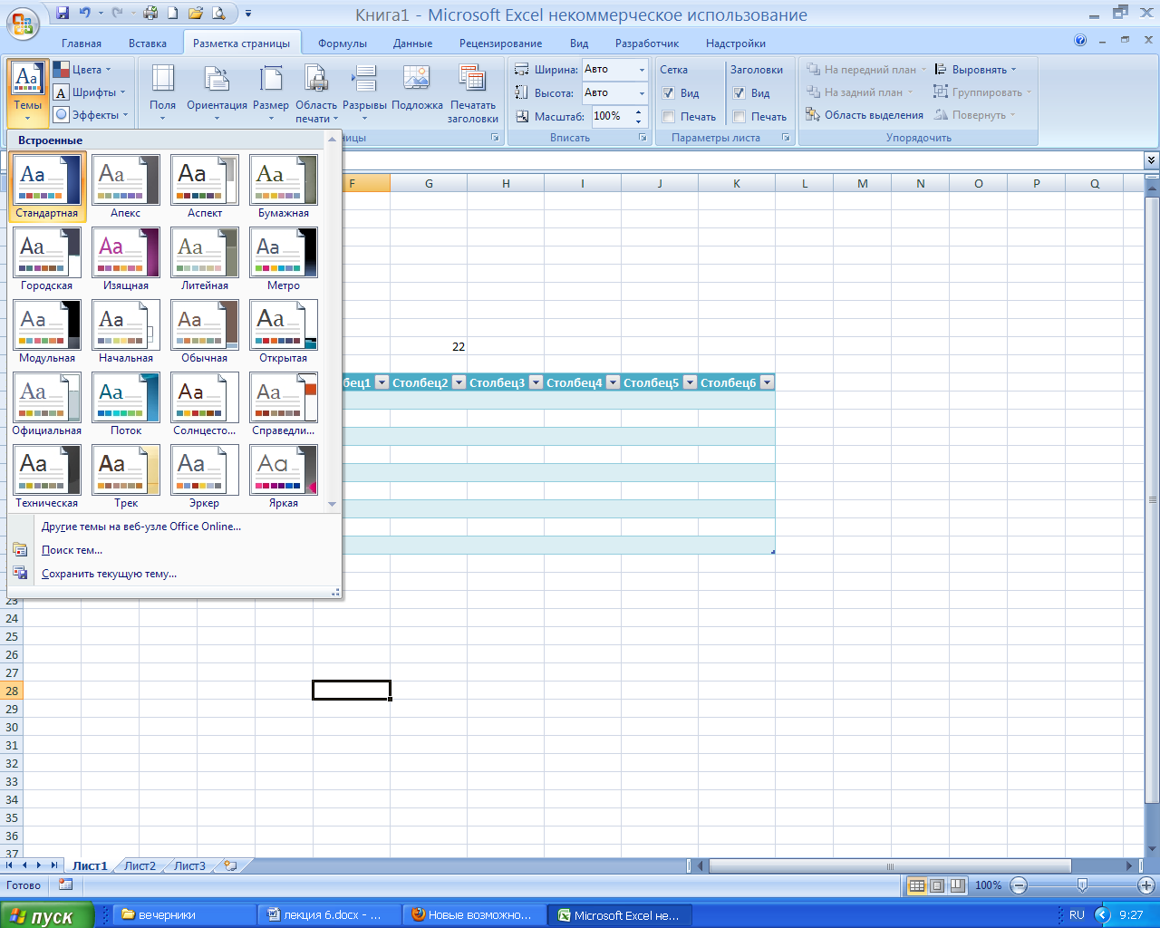Select the Апекс theme thumbnail
Viewport: 1160px width, 928px height.
click(126, 186)
